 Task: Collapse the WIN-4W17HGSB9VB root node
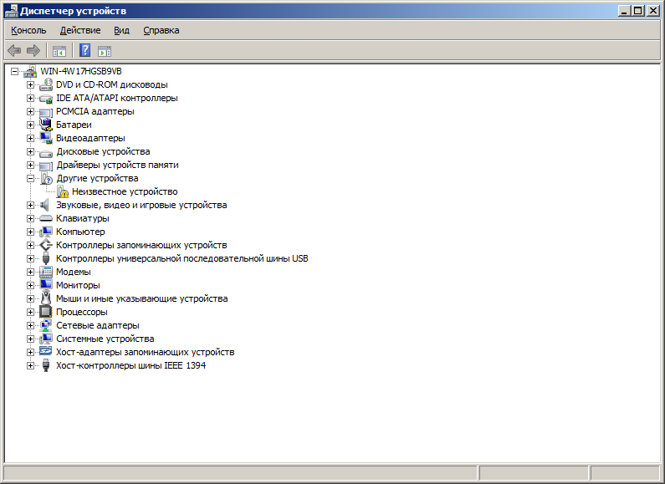pos(15,71)
